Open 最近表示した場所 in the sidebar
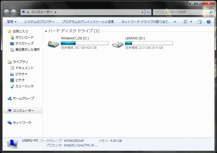This screenshot has height=153, width=217. pos(28,50)
